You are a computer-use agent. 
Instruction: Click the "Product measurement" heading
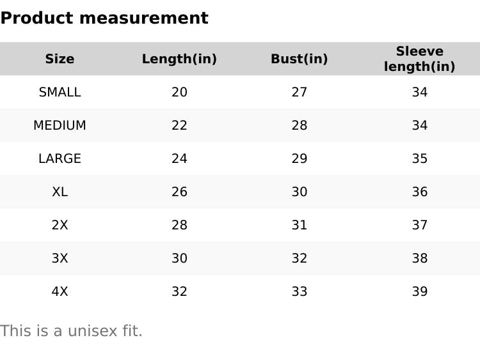(x=104, y=18)
